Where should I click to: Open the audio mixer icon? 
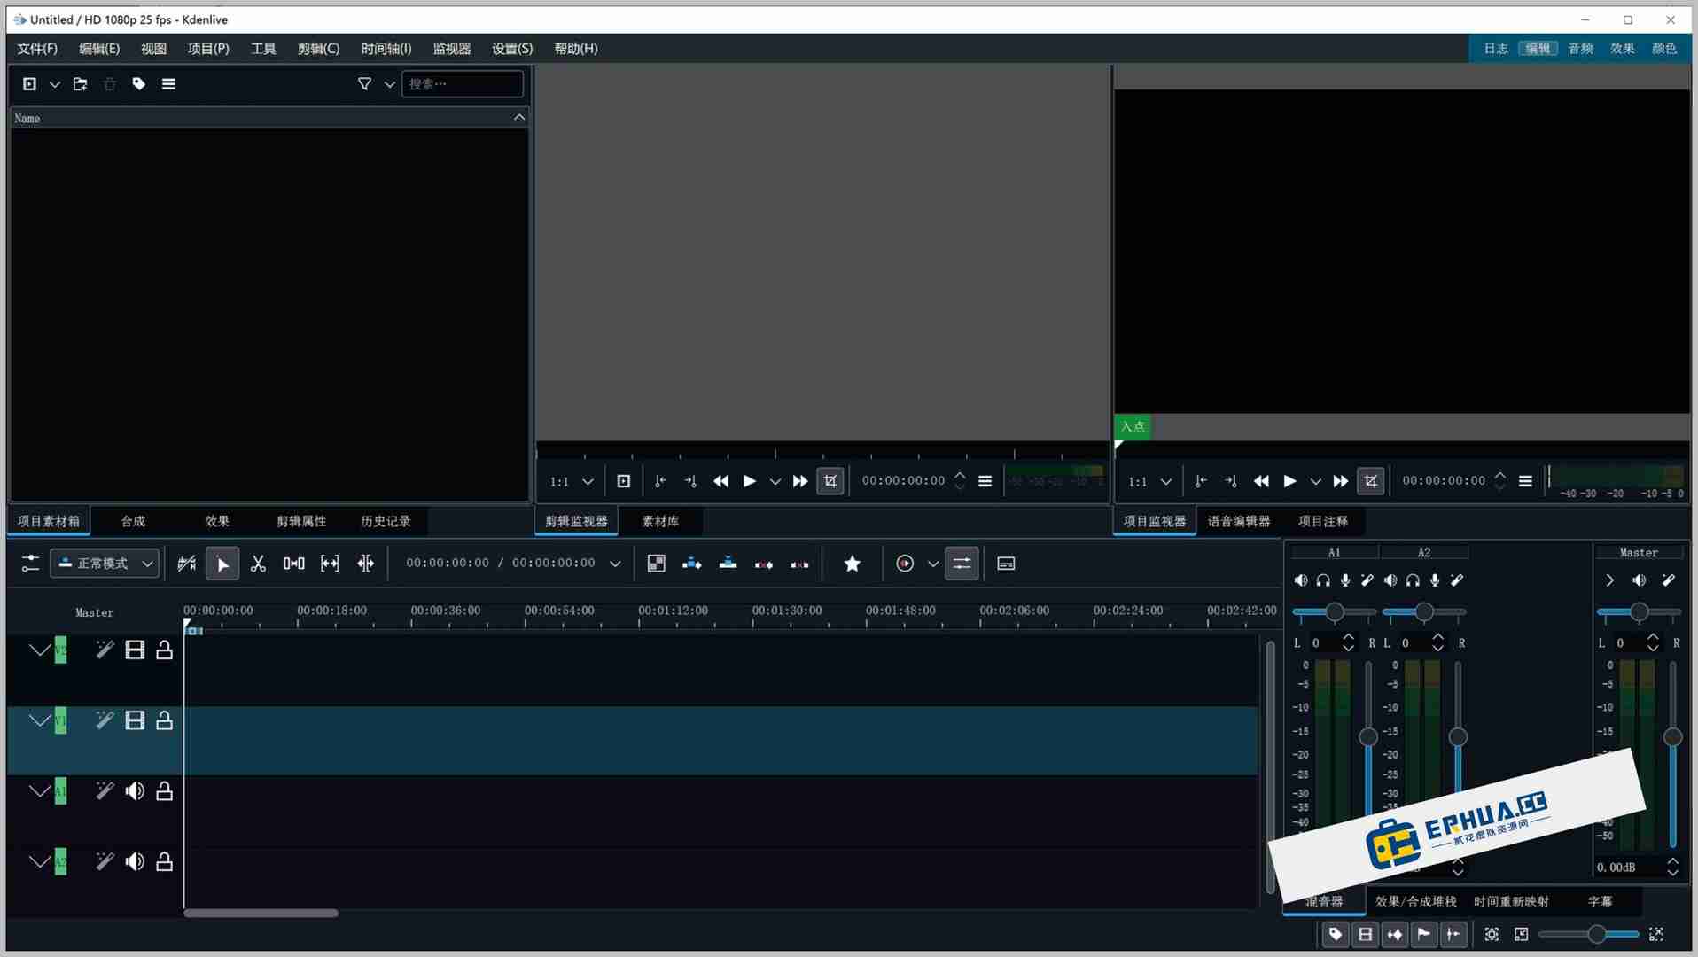pyautogui.click(x=962, y=564)
